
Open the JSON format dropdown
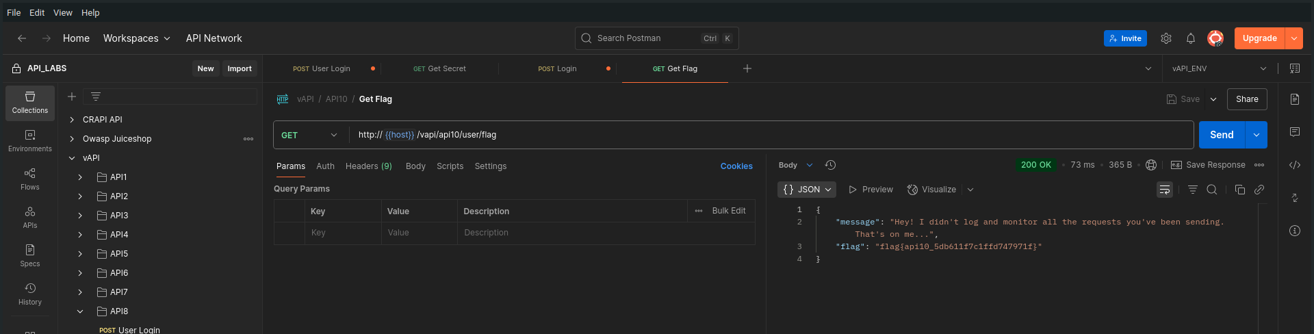click(x=807, y=190)
